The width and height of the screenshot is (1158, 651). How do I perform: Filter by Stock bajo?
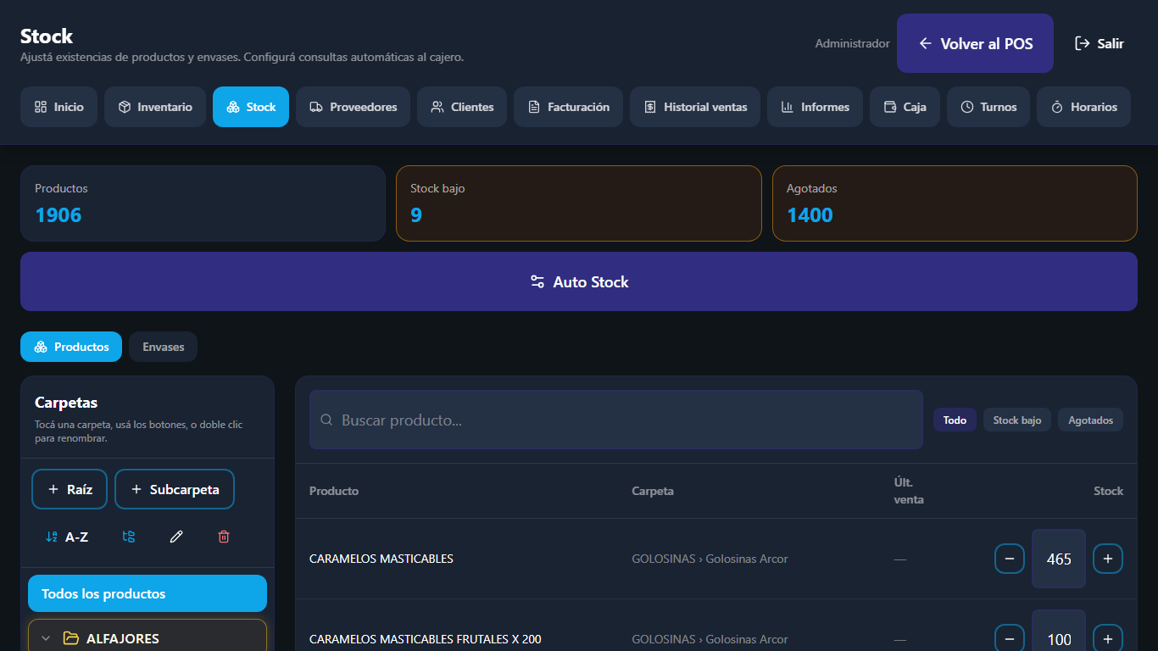pyautogui.click(x=1017, y=420)
